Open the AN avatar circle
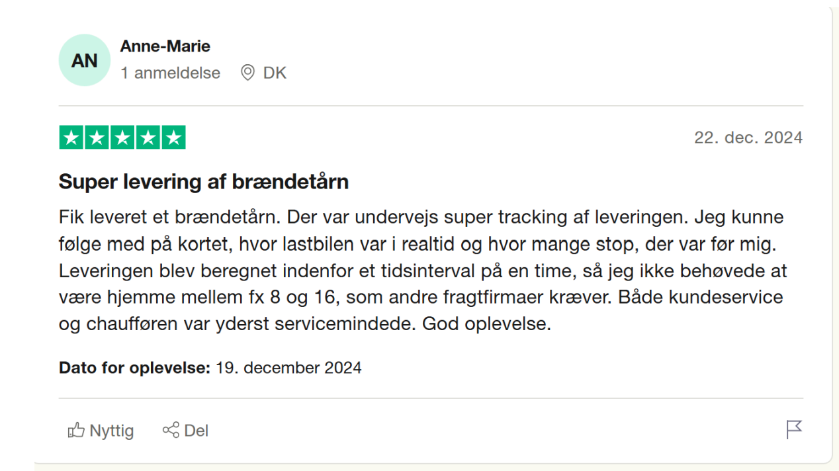 pyautogui.click(x=84, y=60)
